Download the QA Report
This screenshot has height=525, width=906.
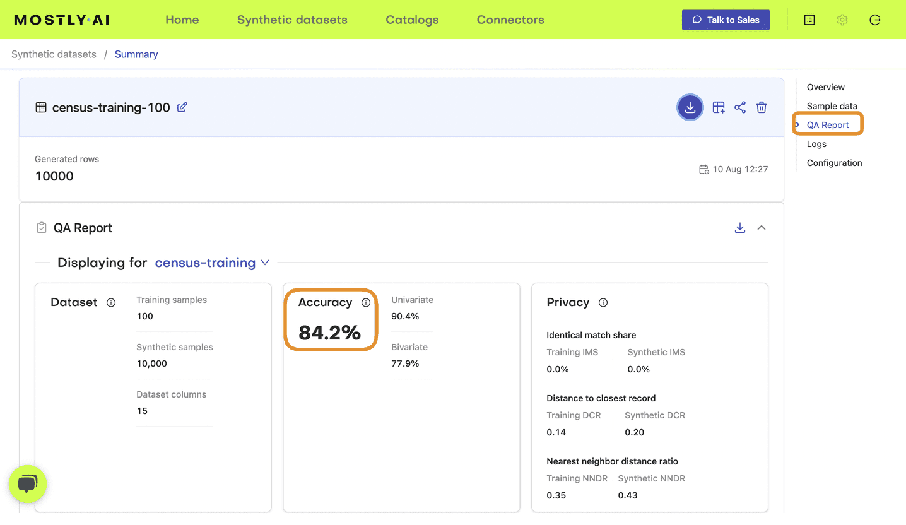coord(740,228)
